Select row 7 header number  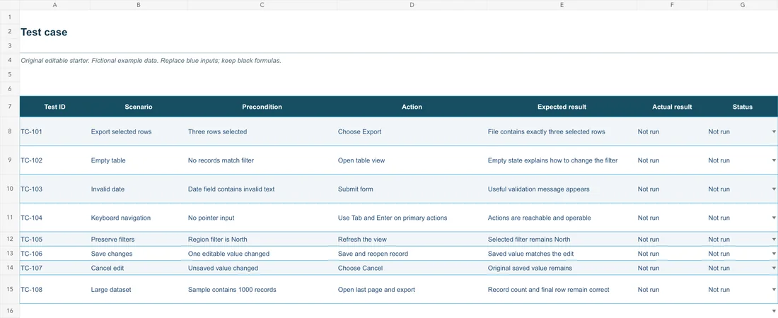click(x=10, y=107)
